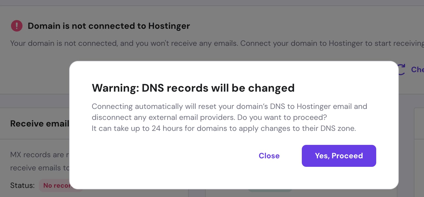Click the 'receive emails to' text under MX records
This screenshot has height=197, width=424.
coord(40,168)
